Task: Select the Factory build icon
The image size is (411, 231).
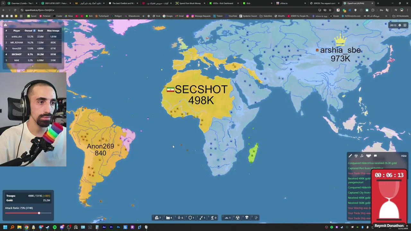Action: (x=168, y=218)
